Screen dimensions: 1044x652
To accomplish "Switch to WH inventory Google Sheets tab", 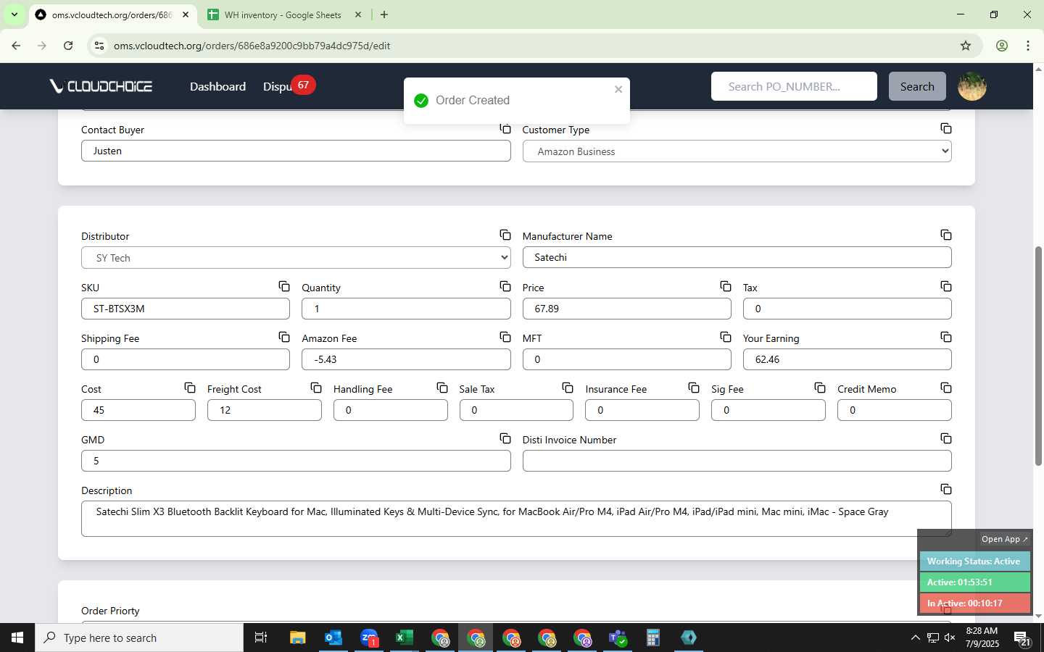I will click(283, 14).
